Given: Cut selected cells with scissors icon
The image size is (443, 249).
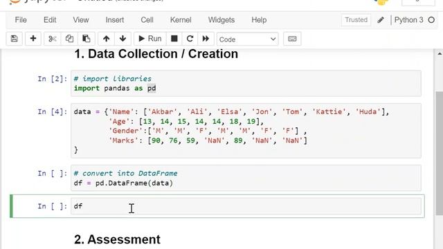Looking at the screenshot, I should click(x=53, y=39).
